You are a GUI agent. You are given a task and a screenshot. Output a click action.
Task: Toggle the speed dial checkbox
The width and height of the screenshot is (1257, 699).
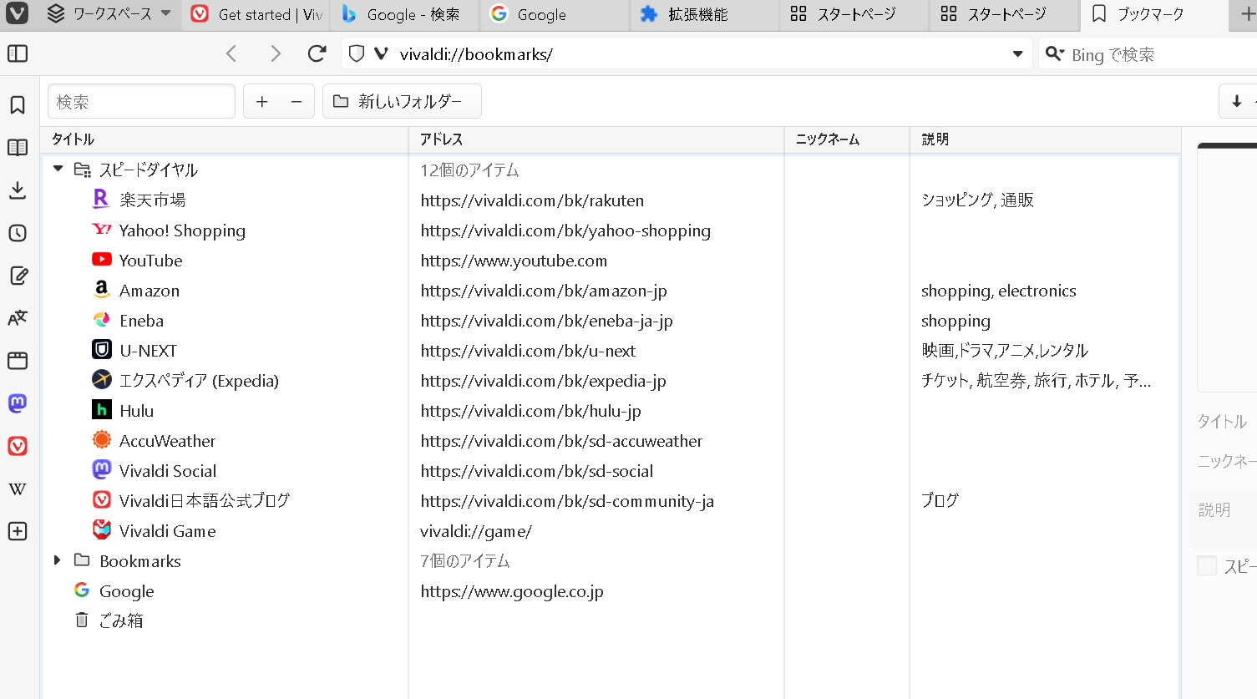point(1207,565)
